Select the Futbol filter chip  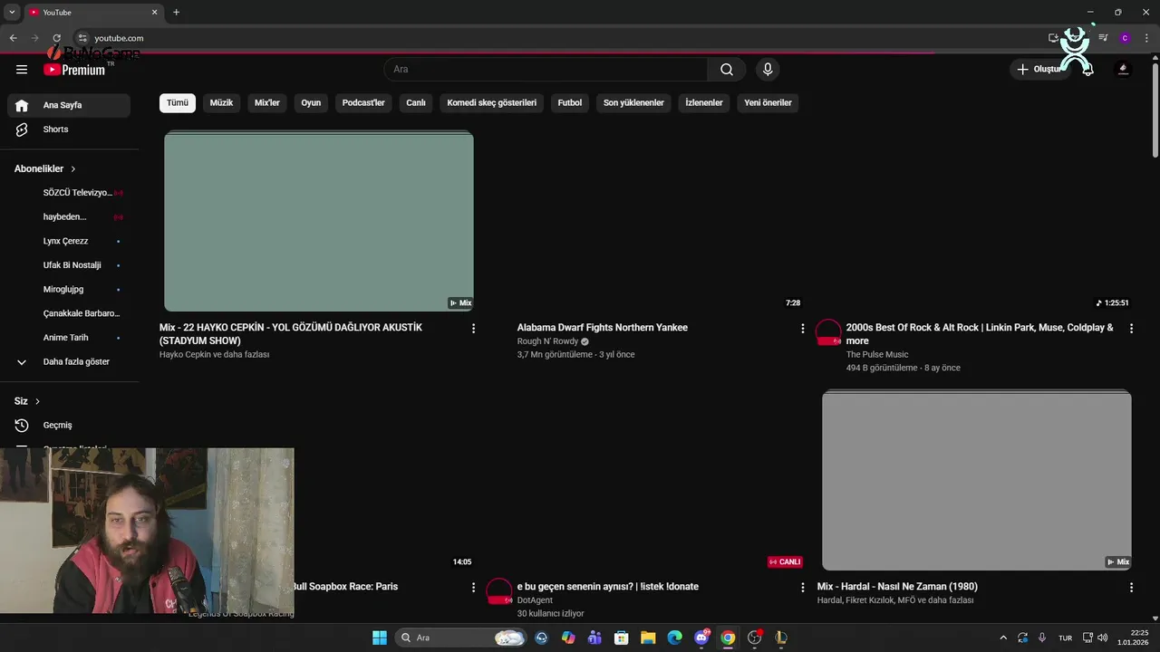pos(570,102)
